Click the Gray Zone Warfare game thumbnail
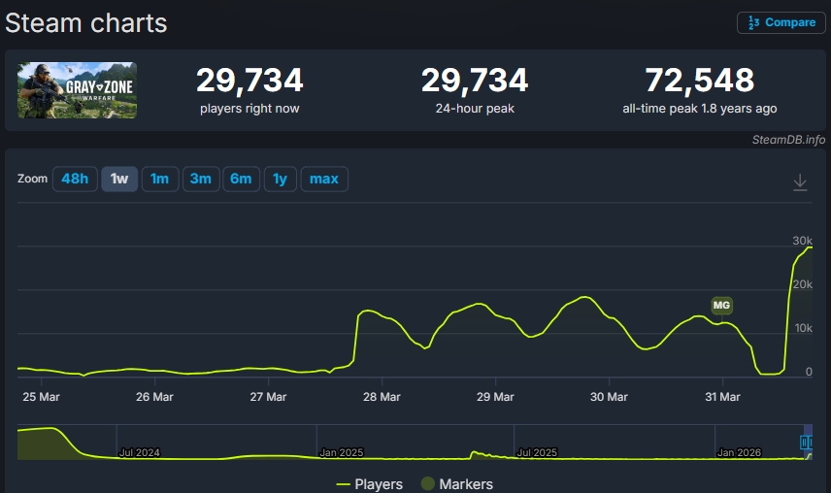This screenshot has width=831, height=493. tap(77, 90)
